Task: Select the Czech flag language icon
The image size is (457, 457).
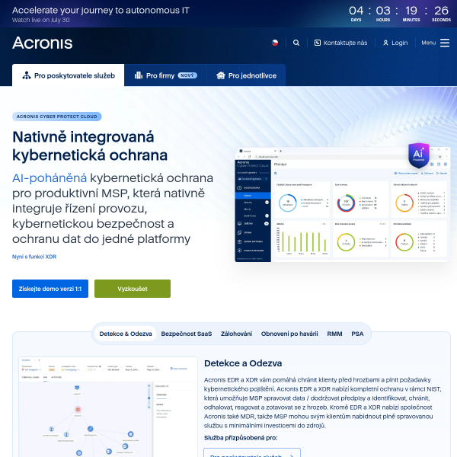Action: point(275,43)
